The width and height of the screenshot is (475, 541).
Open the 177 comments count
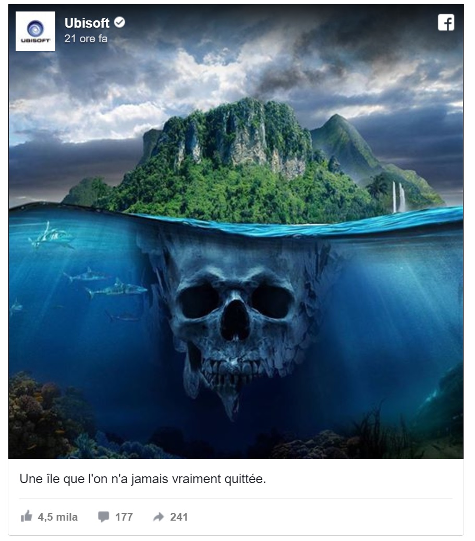point(124,517)
